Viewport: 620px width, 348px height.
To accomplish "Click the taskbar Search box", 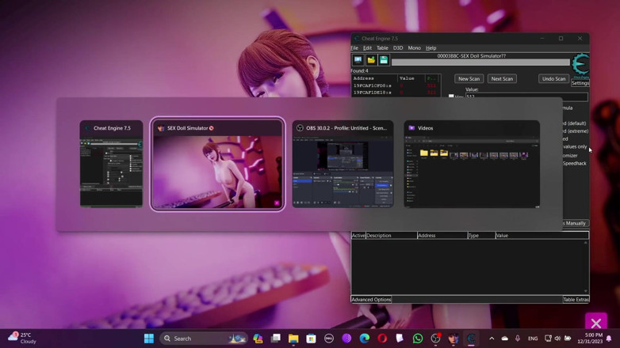I will click(x=204, y=339).
